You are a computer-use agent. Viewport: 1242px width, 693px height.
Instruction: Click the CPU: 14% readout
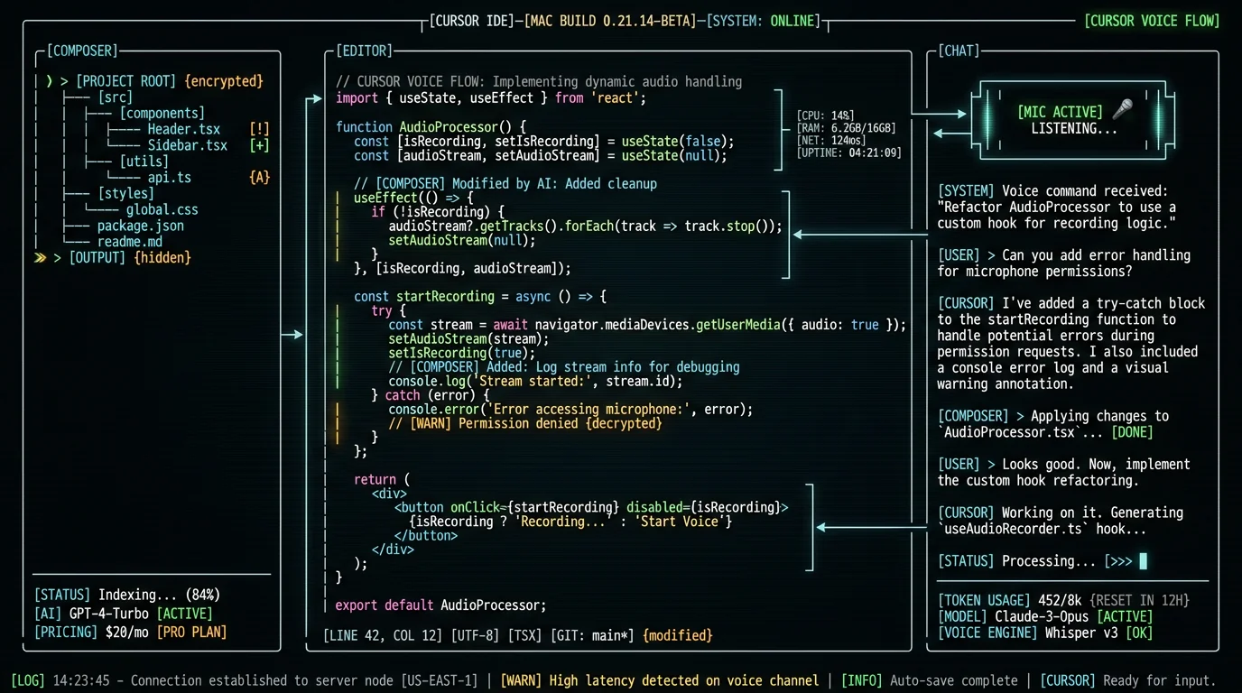tap(825, 115)
